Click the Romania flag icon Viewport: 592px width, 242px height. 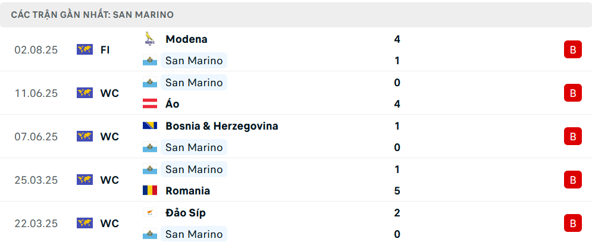[x=149, y=191]
